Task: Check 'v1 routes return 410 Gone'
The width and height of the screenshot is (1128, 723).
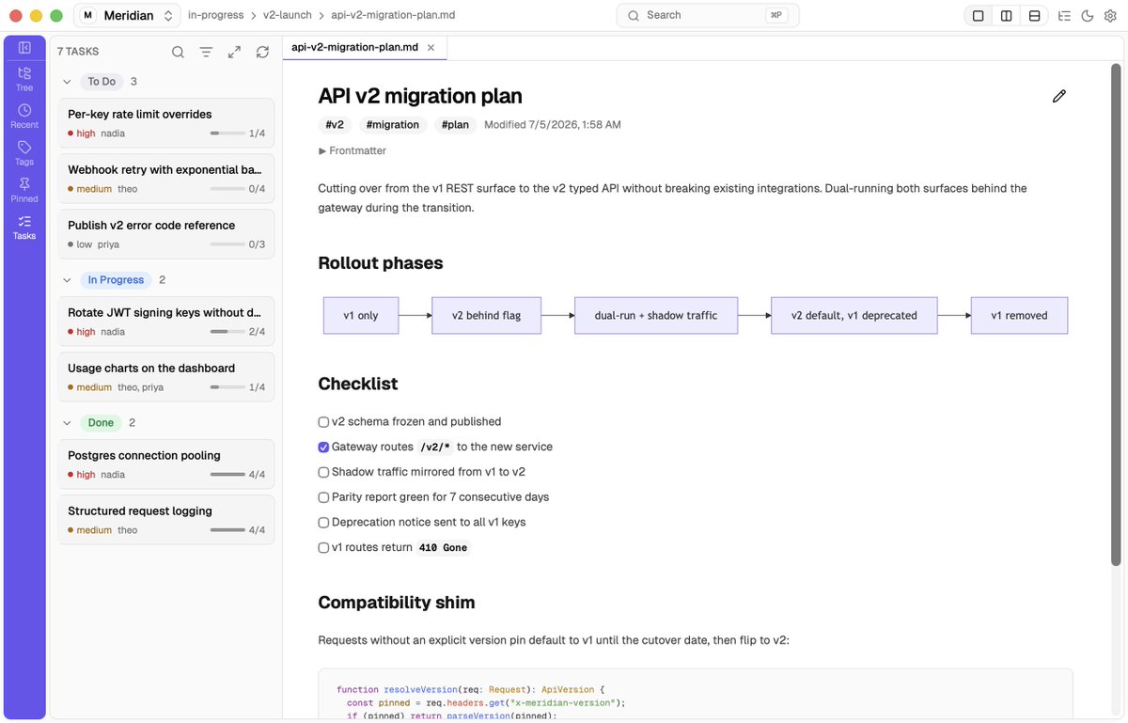Action: coord(323,547)
